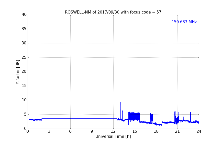
Task: Click the dense noisy burst between 14 and 15.5 h
Action: point(134,116)
